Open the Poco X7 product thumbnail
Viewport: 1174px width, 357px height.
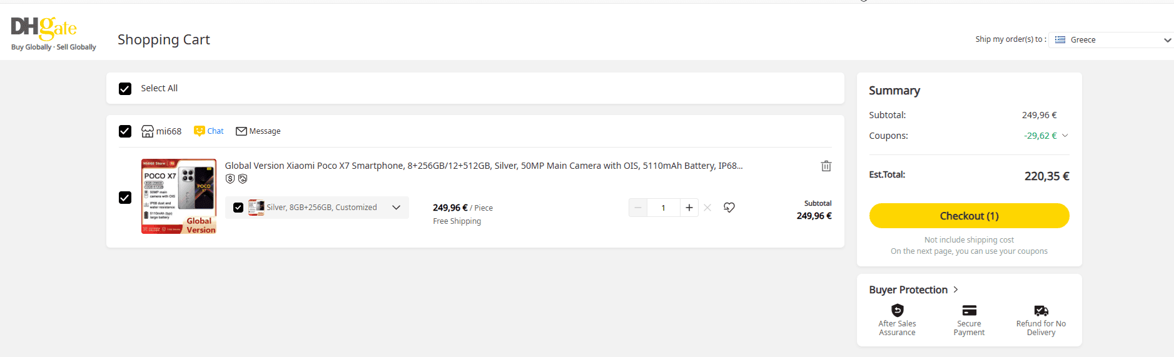pyautogui.click(x=179, y=196)
